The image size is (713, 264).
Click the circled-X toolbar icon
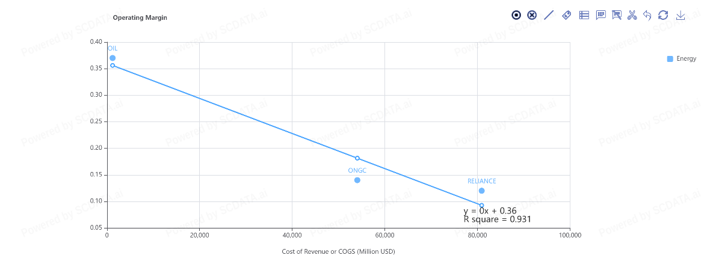[x=532, y=15]
